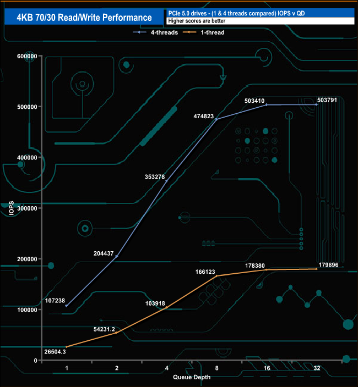Select the 166123 point on 1-thread line
Screen dimensions: 358x387
[x=216, y=276]
